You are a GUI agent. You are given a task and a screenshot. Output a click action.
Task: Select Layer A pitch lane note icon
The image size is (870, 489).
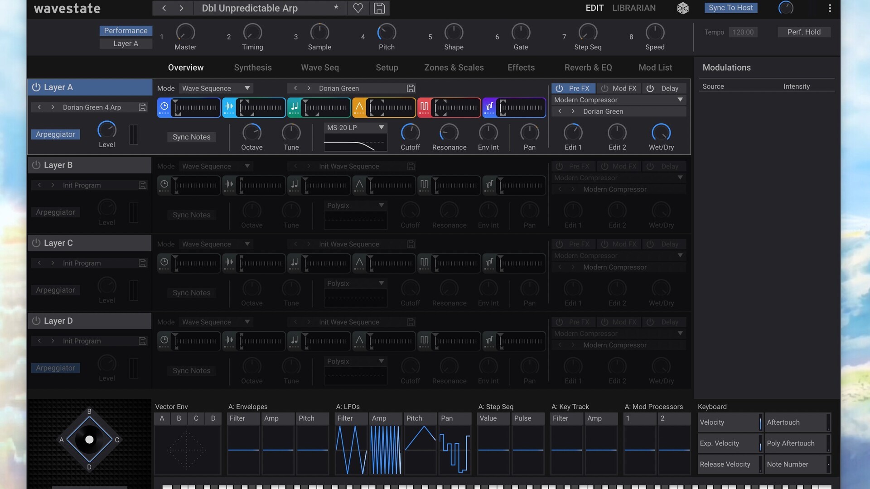[x=295, y=107]
